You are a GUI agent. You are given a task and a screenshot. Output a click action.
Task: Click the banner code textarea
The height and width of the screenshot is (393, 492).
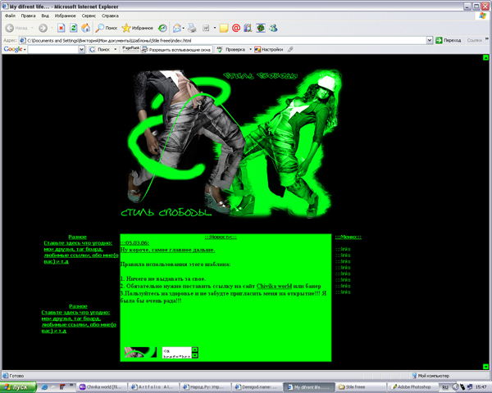click(176, 352)
